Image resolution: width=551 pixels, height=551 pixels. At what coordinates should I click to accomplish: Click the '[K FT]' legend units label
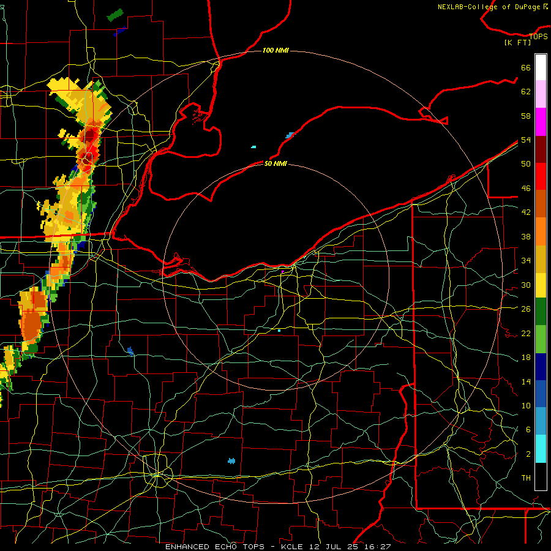click(517, 42)
